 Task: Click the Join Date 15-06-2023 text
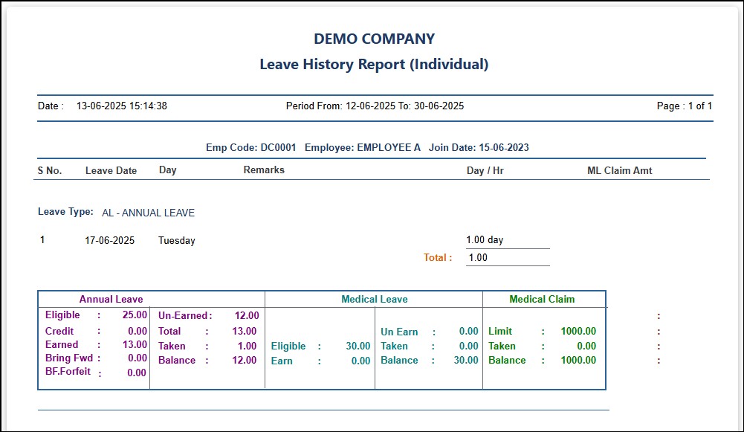click(477, 148)
